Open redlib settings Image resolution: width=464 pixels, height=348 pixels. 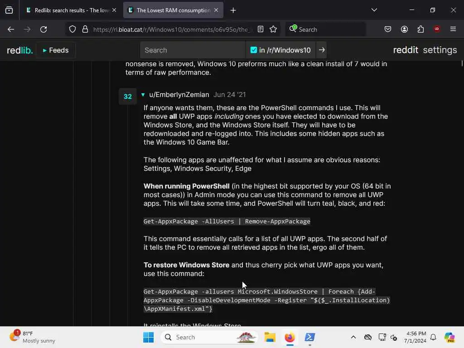click(x=440, y=50)
